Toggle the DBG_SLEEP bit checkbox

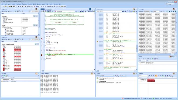6,29
